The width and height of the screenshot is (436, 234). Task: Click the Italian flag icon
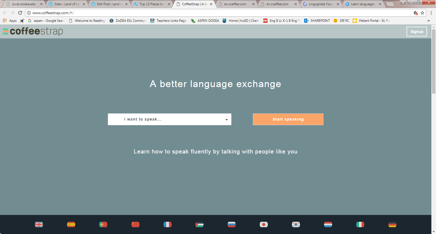click(x=360, y=224)
